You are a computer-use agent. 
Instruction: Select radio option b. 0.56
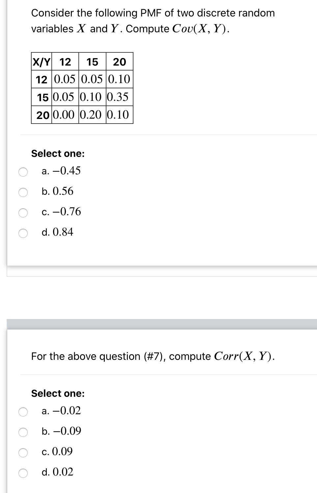pos(23,192)
